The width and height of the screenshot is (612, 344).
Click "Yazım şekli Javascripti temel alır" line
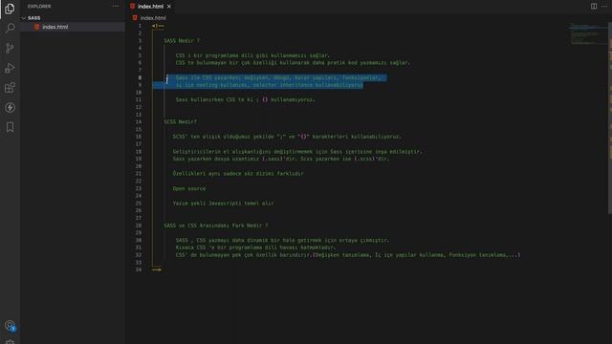(x=223, y=204)
